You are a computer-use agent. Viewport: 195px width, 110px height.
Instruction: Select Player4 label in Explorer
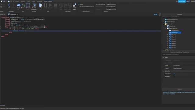click(x=173, y=41)
